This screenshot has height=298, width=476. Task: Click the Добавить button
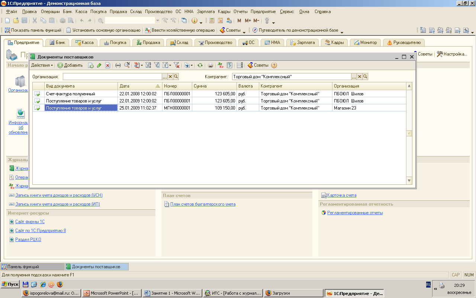point(70,65)
